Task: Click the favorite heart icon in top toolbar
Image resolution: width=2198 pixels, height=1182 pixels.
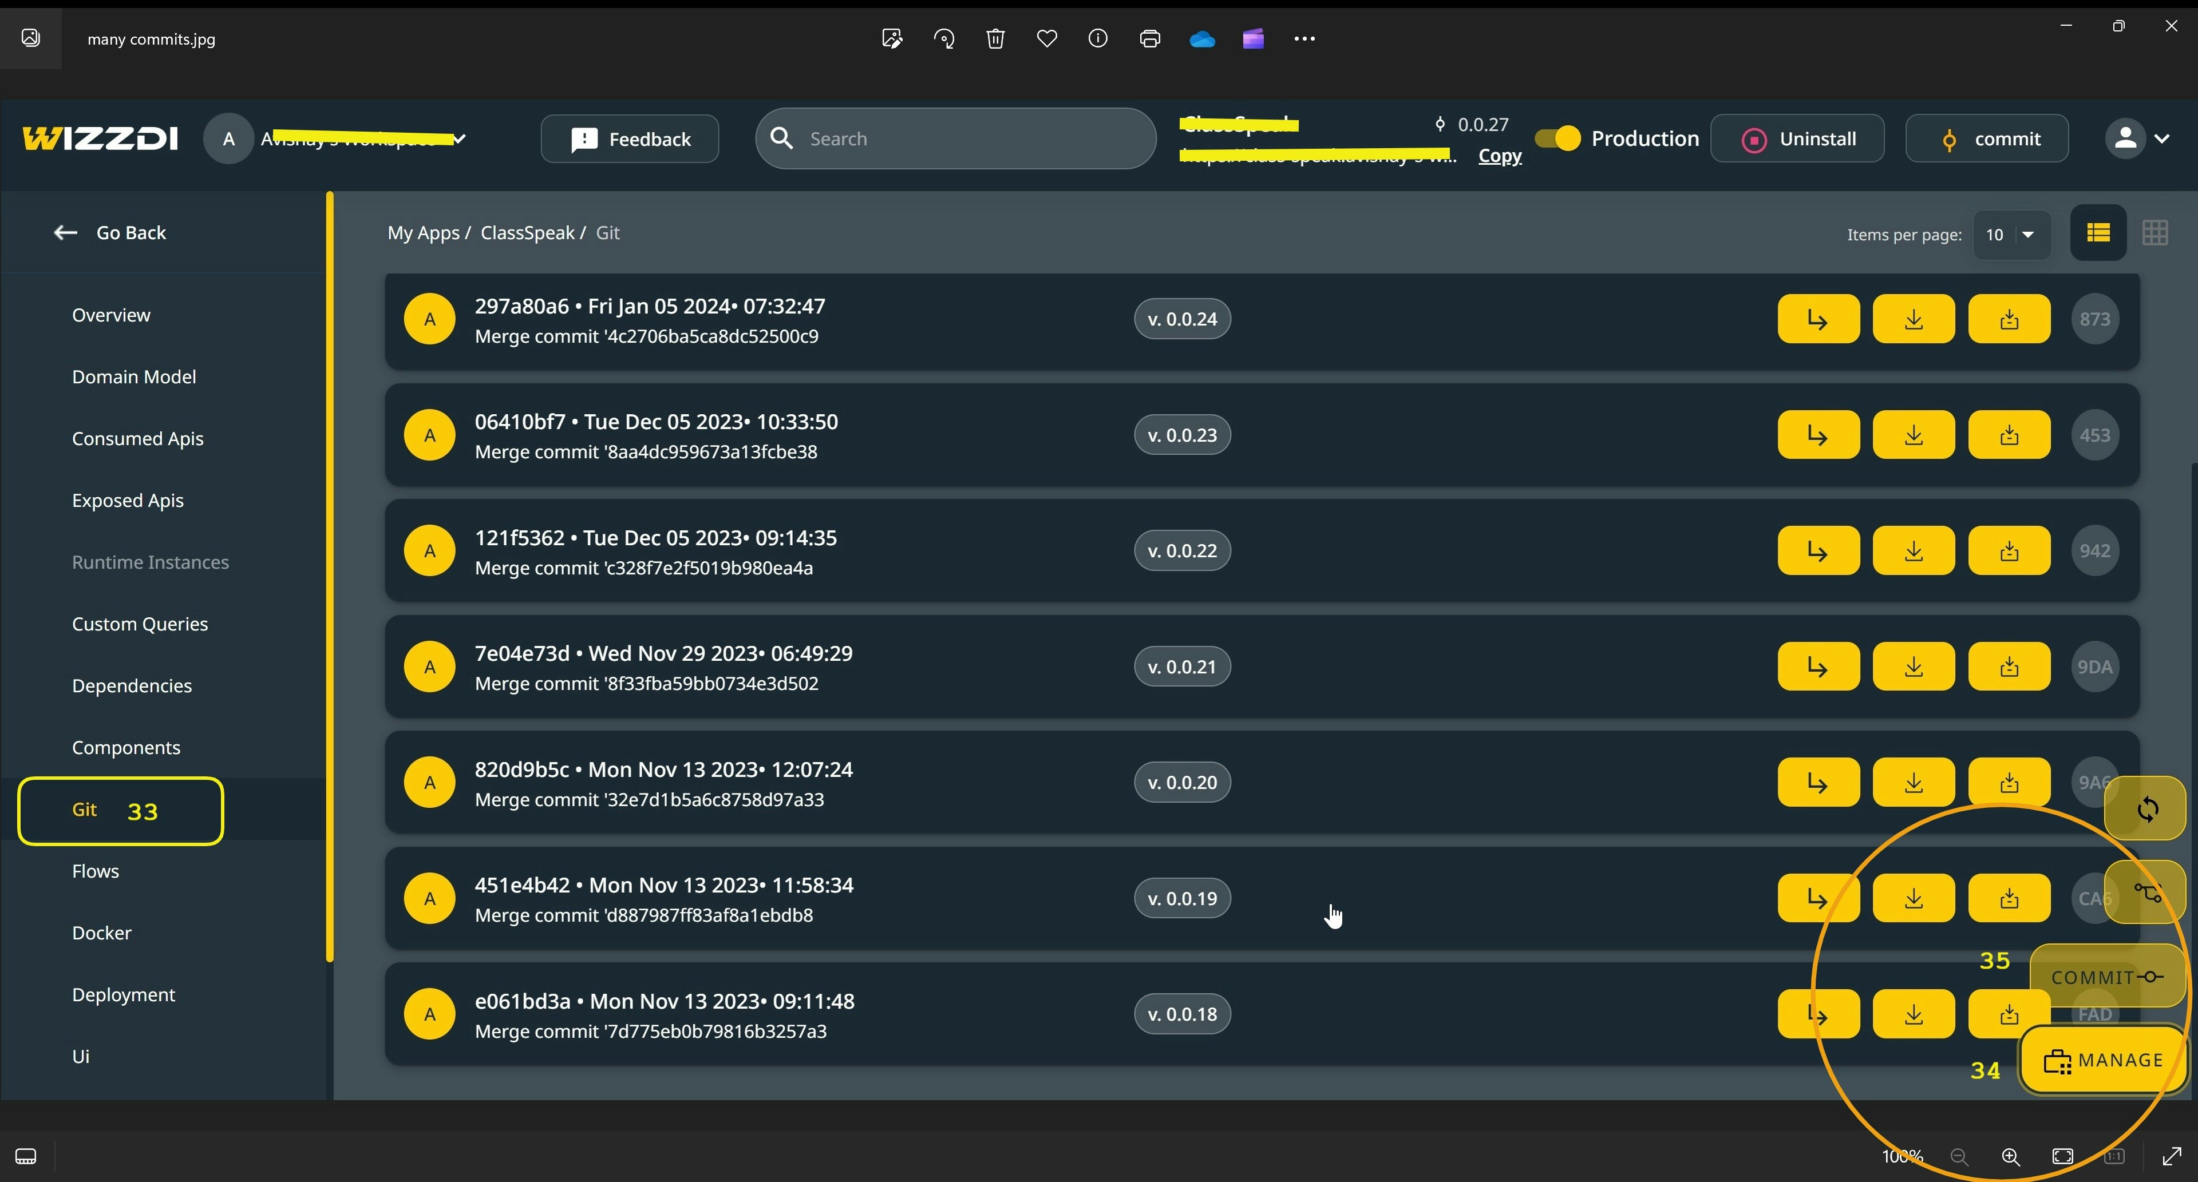Action: [x=1047, y=38]
